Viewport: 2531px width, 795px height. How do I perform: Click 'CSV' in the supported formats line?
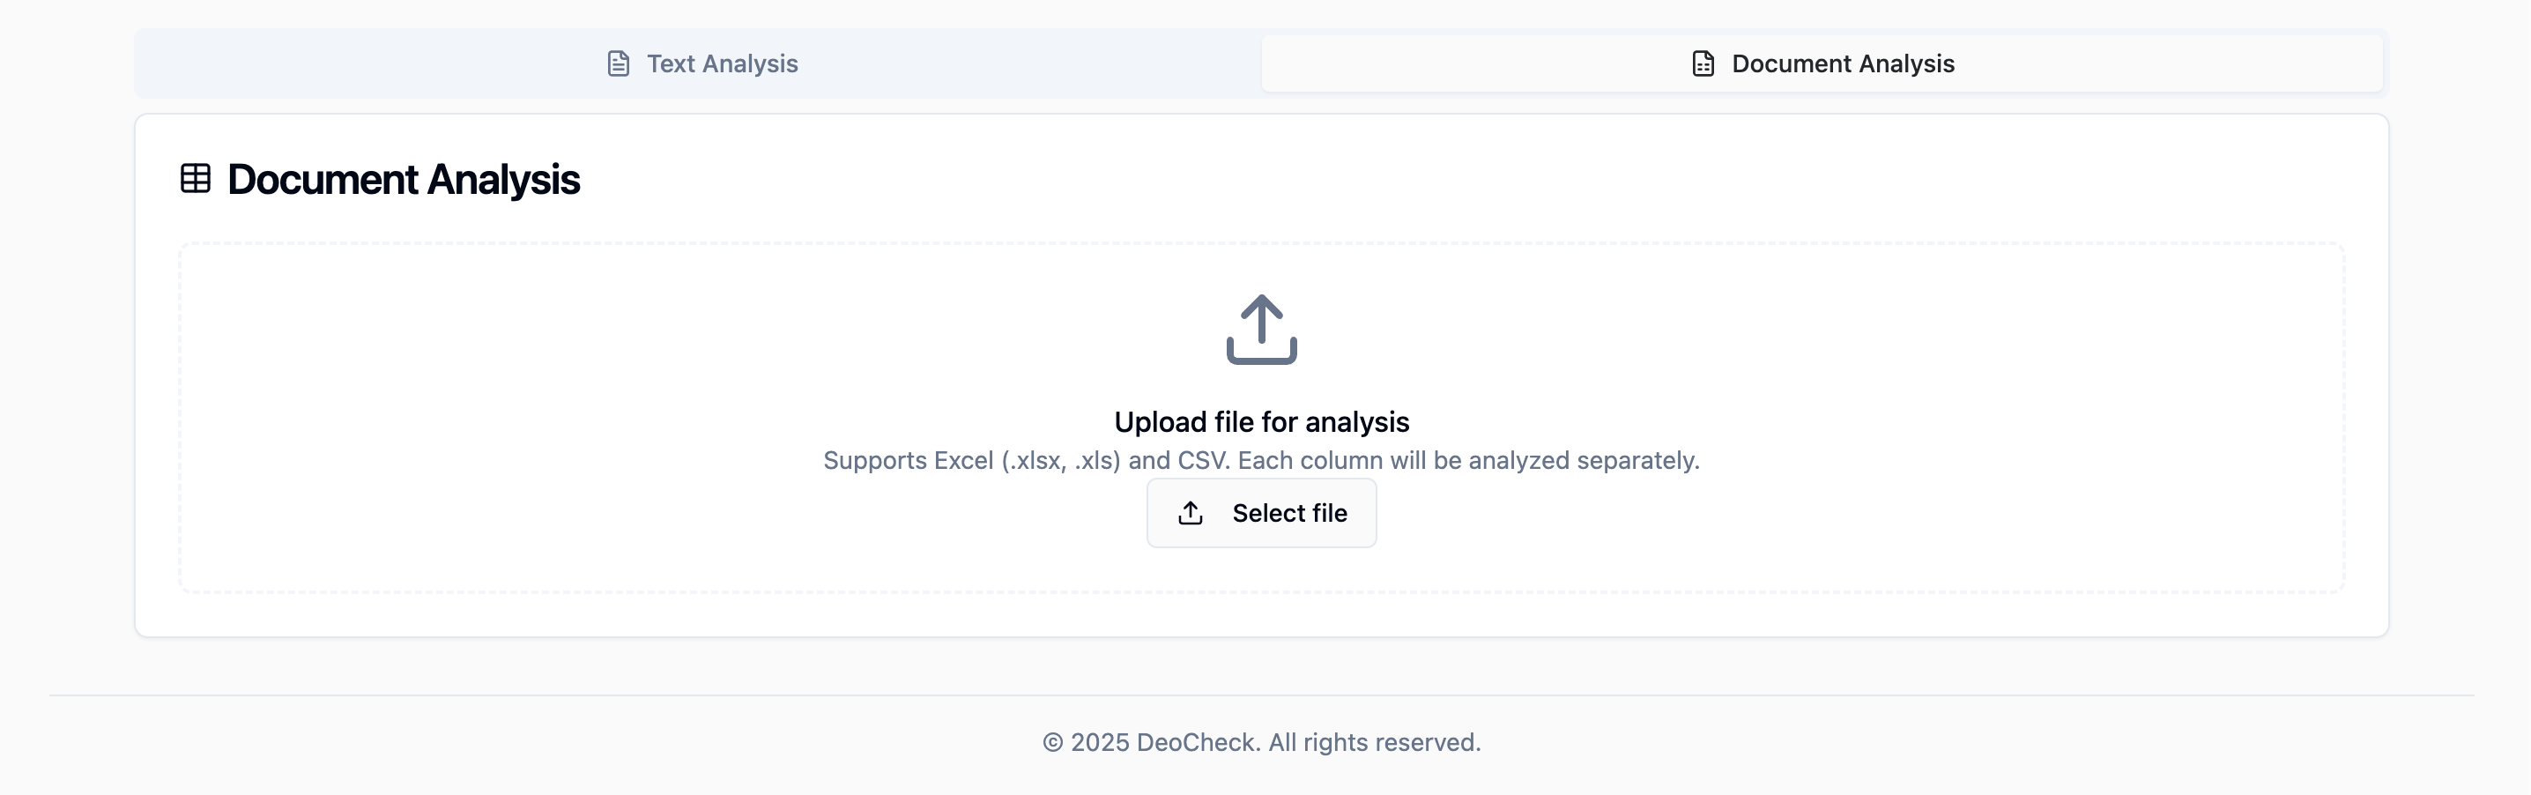(x=1203, y=460)
